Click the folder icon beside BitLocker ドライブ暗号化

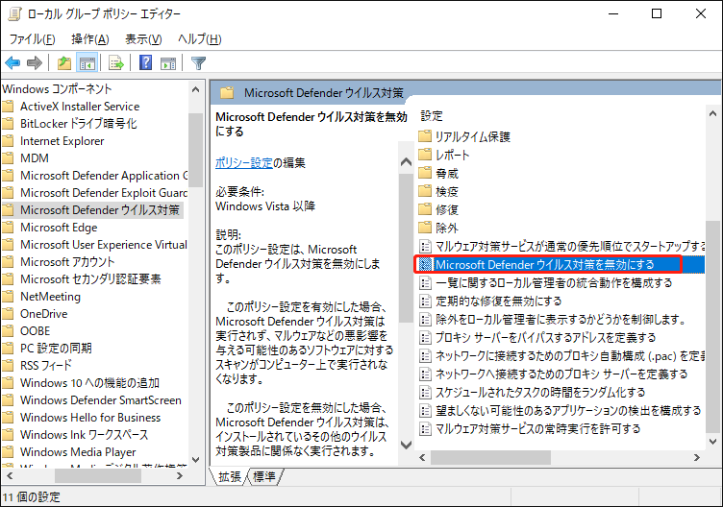coord(8,124)
